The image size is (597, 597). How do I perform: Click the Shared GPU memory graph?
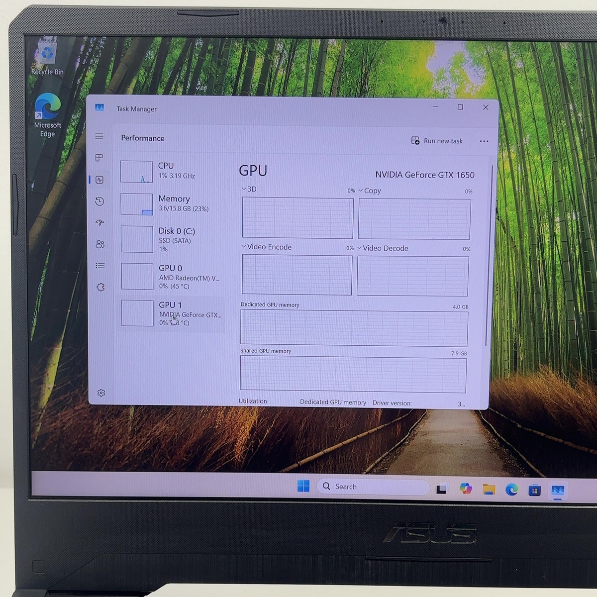click(353, 374)
